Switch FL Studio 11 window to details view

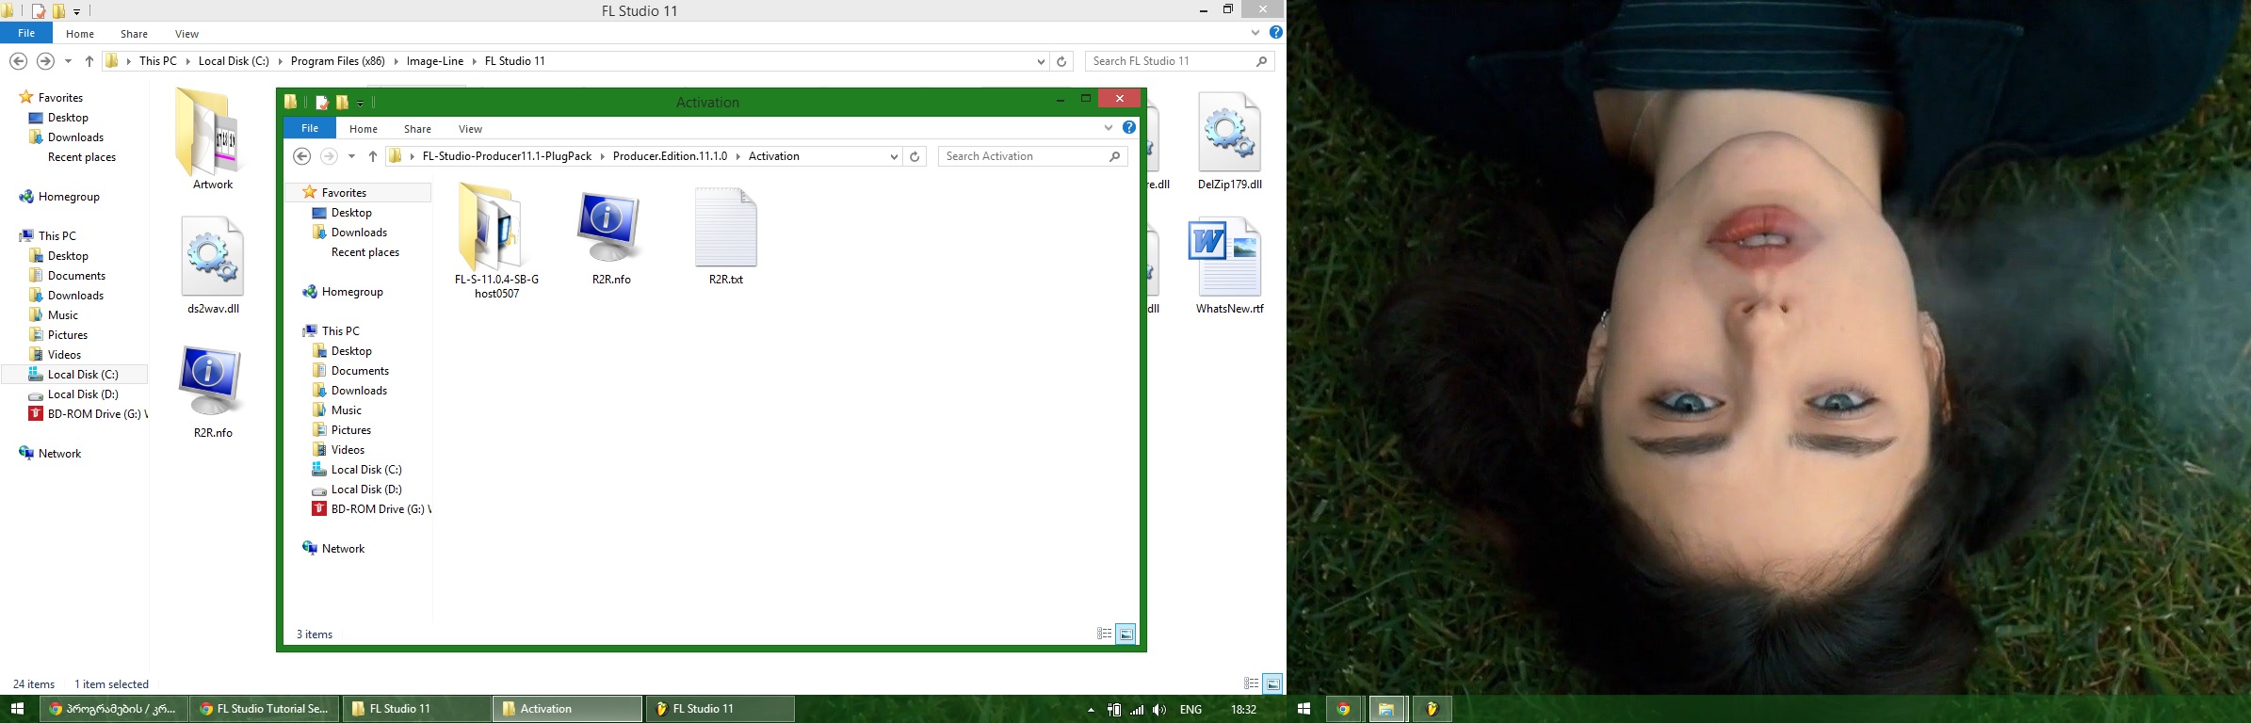coord(1251,684)
